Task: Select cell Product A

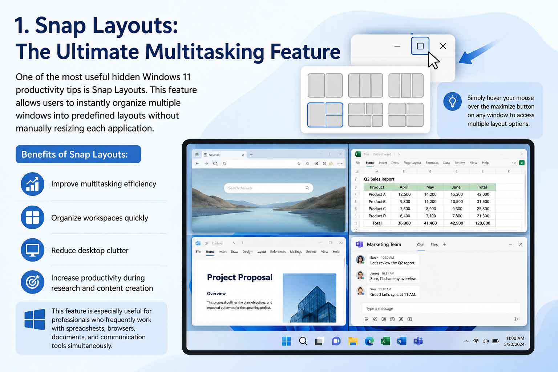Action: [x=377, y=194]
